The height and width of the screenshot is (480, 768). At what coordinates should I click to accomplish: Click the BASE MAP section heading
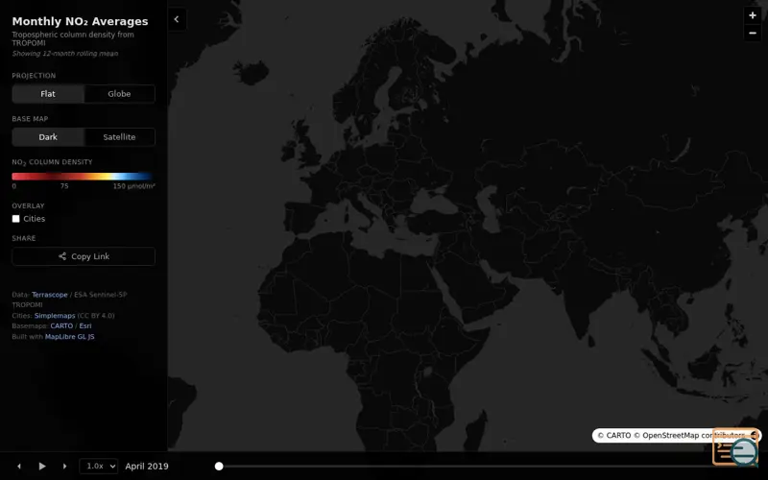pos(30,119)
